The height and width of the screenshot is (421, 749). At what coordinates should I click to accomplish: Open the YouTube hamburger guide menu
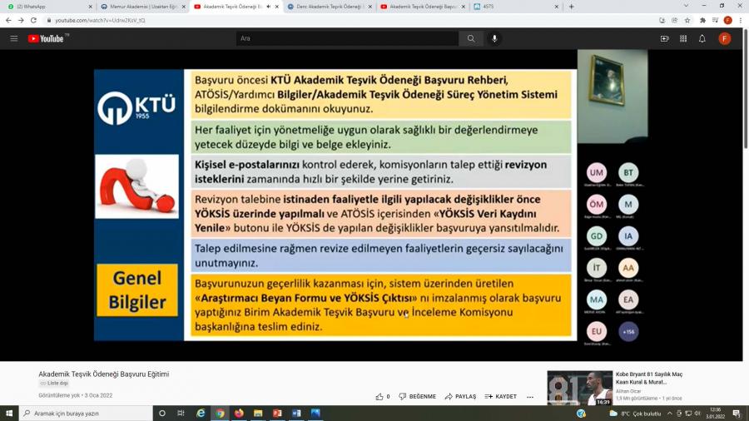click(x=13, y=38)
